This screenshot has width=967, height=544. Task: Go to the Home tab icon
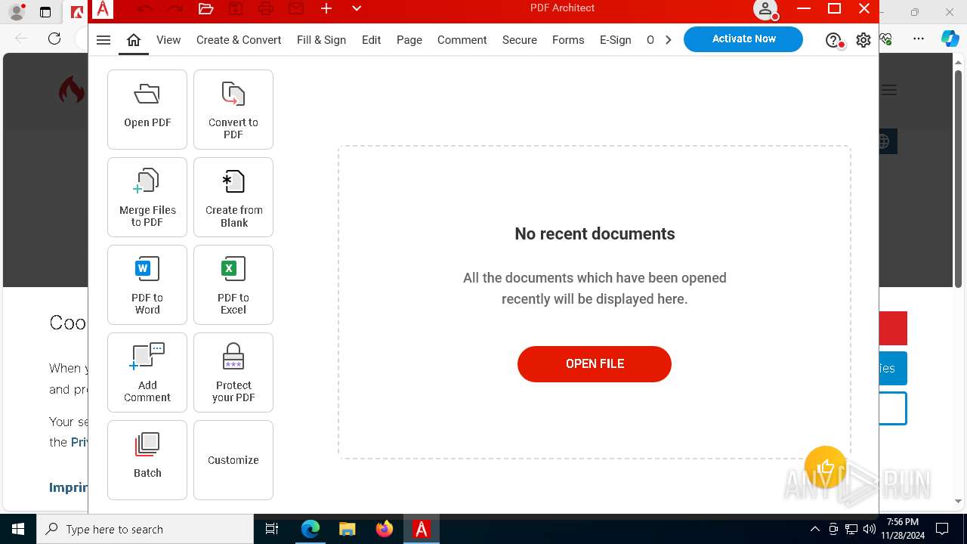tap(134, 40)
